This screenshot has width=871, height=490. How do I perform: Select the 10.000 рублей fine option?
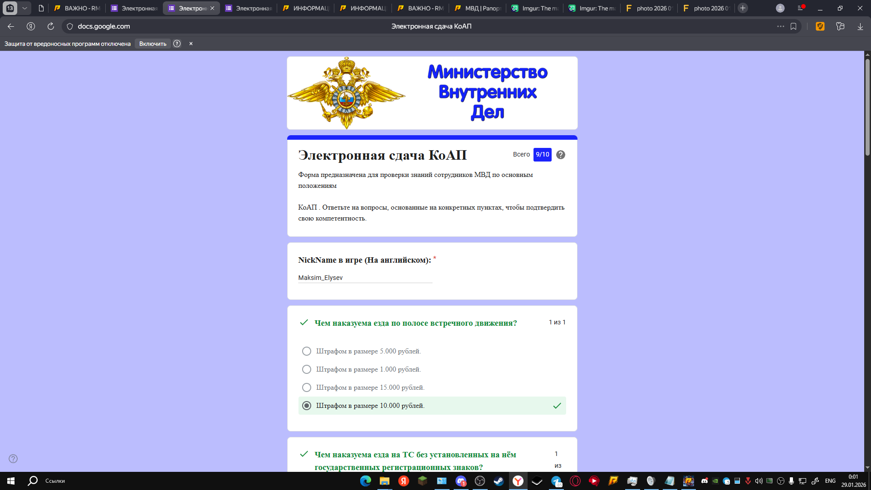(x=307, y=406)
